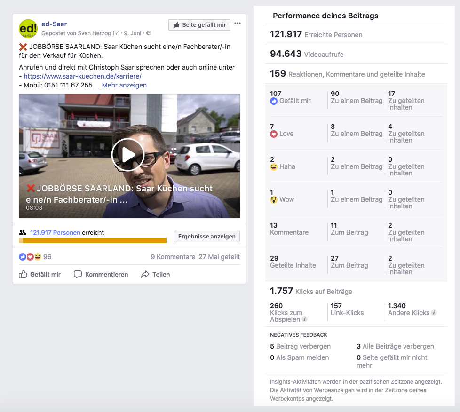Viewport: 460px width, 412px height.
Task: Open the 27 Mal geteilt link
Action: (219, 257)
